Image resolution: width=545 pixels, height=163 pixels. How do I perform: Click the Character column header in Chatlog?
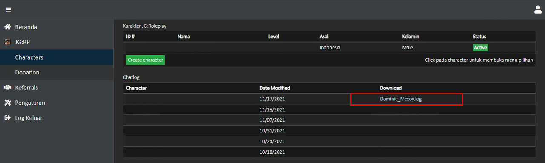(136, 88)
